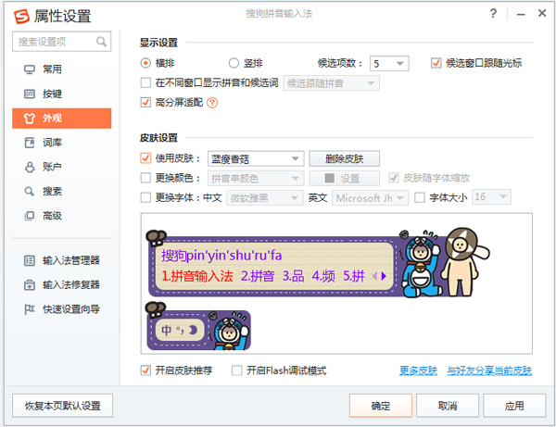Click the 中 language indicator in the status bar preview
Image resolution: width=556 pixels, height=427 pixels.
(x=166, y=331)
